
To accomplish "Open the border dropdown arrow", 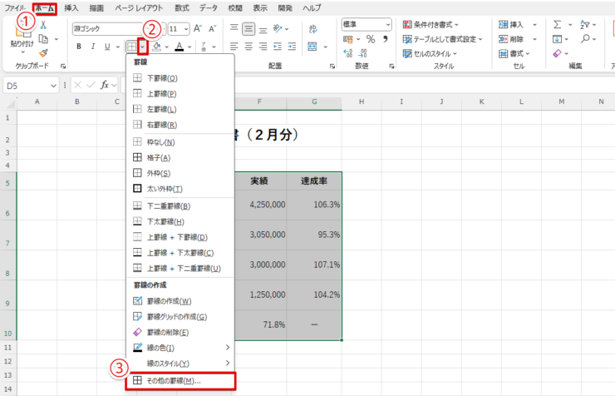I will coord(144,47).
